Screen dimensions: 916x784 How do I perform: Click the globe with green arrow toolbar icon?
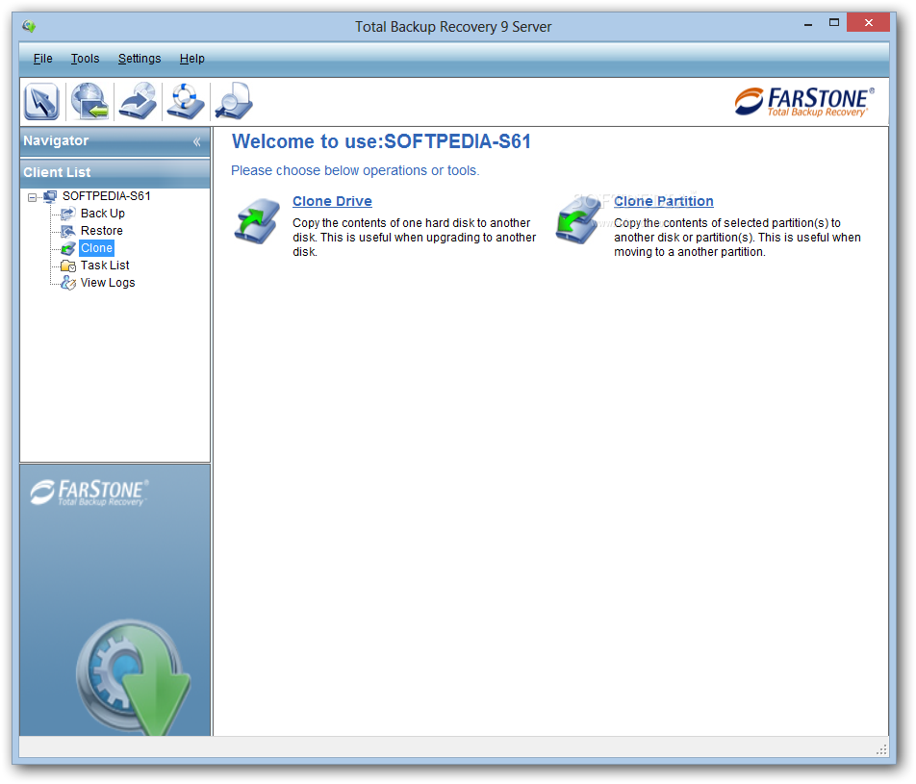click(x=89, y=101)
